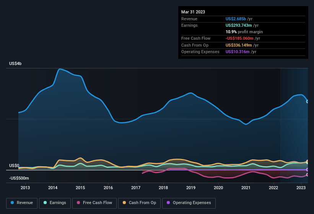
Task: Click the 2015 x-axis label
Action: click(80, 188)
